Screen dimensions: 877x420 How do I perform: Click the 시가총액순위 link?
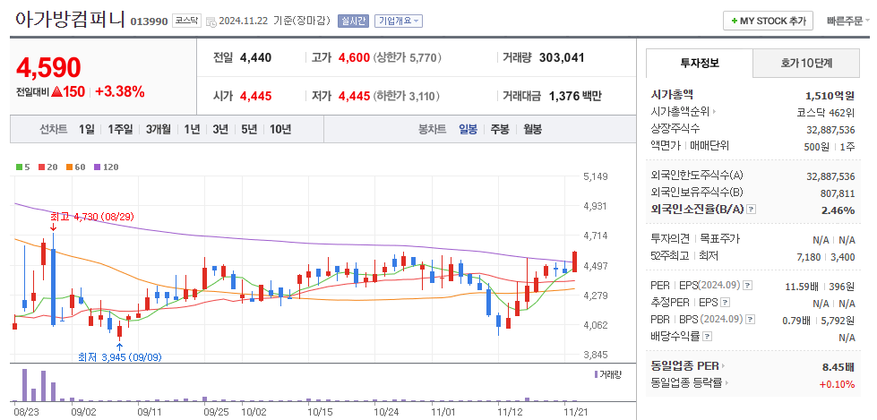pyautogui.click(x=680, y=112)
